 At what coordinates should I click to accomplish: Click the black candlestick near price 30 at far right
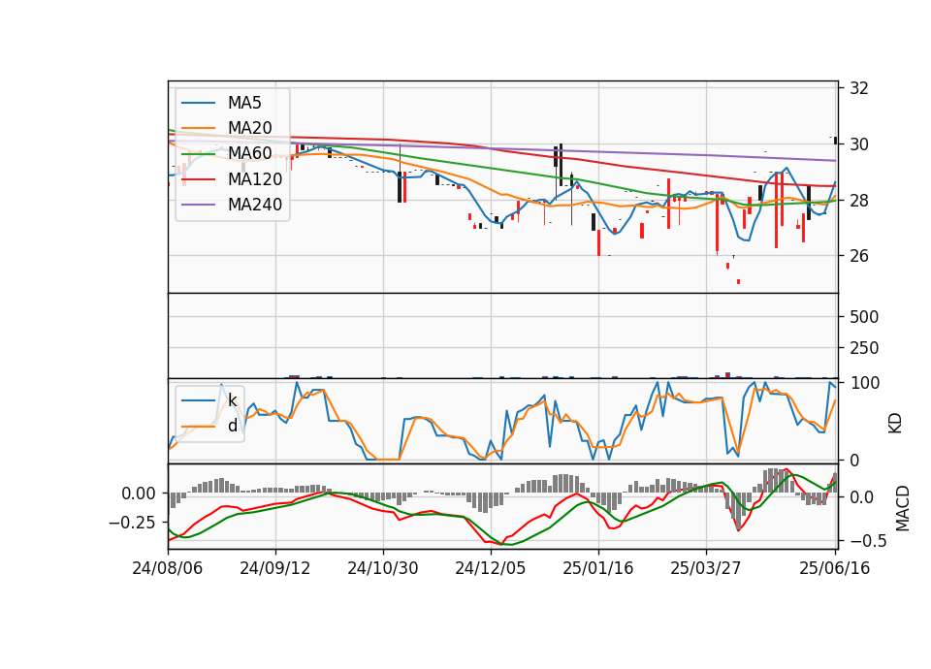pos(835,141)
